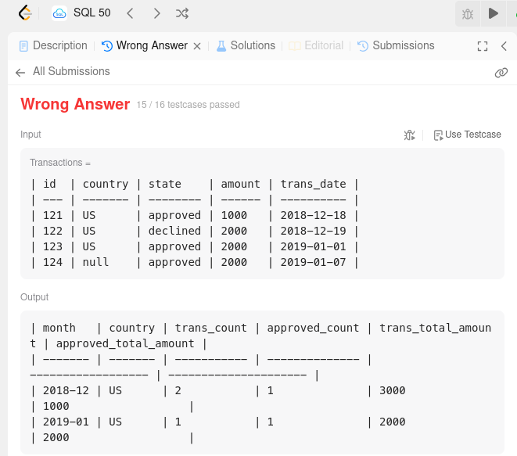Go back to All Submissions
This screenshot has height=456, width=517.
pyautogui.click(x=63, y=71)
